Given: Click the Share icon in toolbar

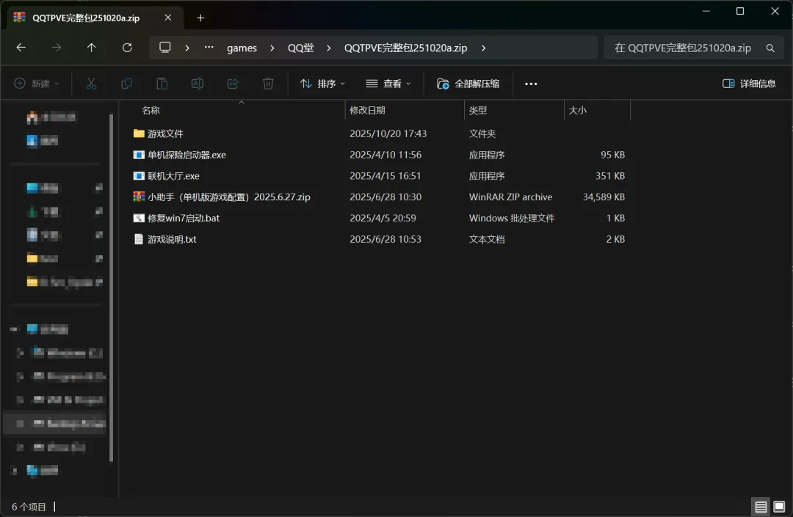Looking at the screenshot, I should (x=233, y=84).
